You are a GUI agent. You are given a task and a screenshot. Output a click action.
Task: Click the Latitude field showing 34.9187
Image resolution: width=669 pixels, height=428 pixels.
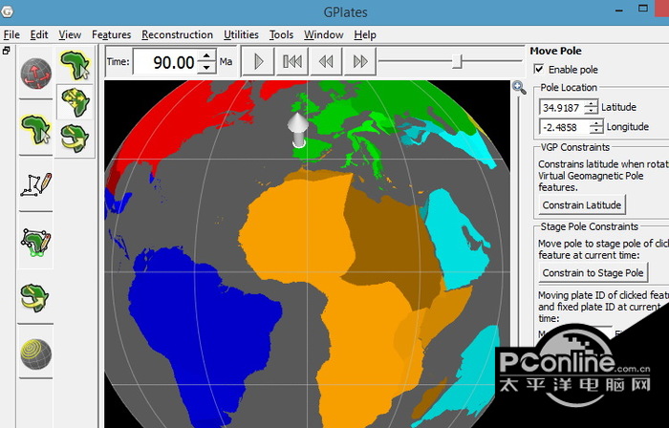click(562, 107)
